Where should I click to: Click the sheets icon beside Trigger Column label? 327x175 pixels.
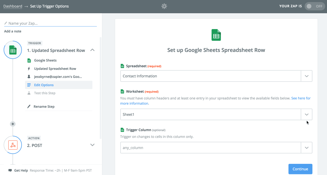tap(122, 130)
